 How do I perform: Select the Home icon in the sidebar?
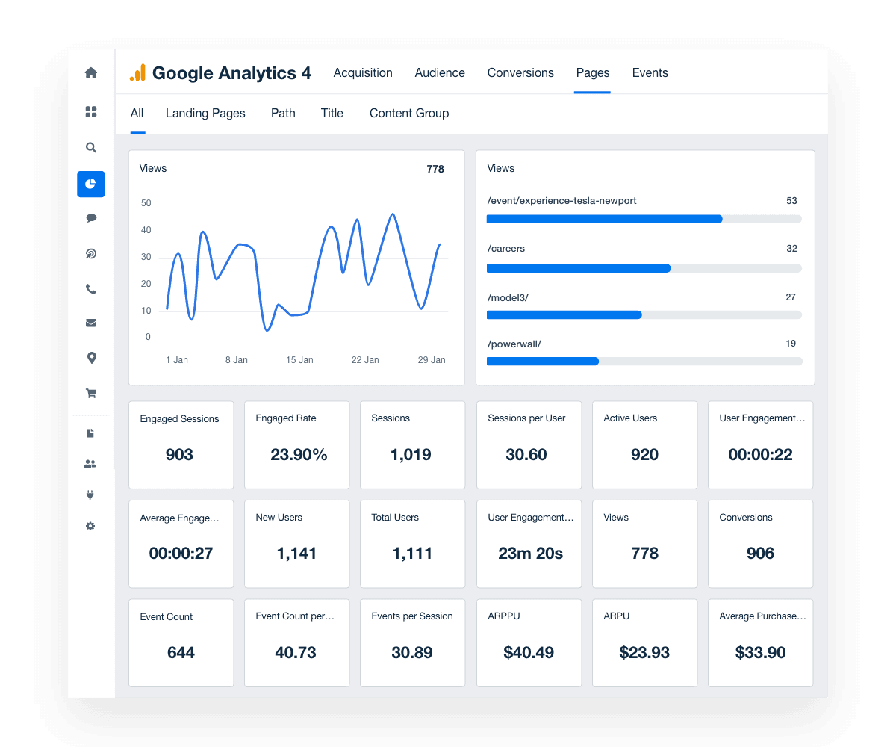[90, 72]
